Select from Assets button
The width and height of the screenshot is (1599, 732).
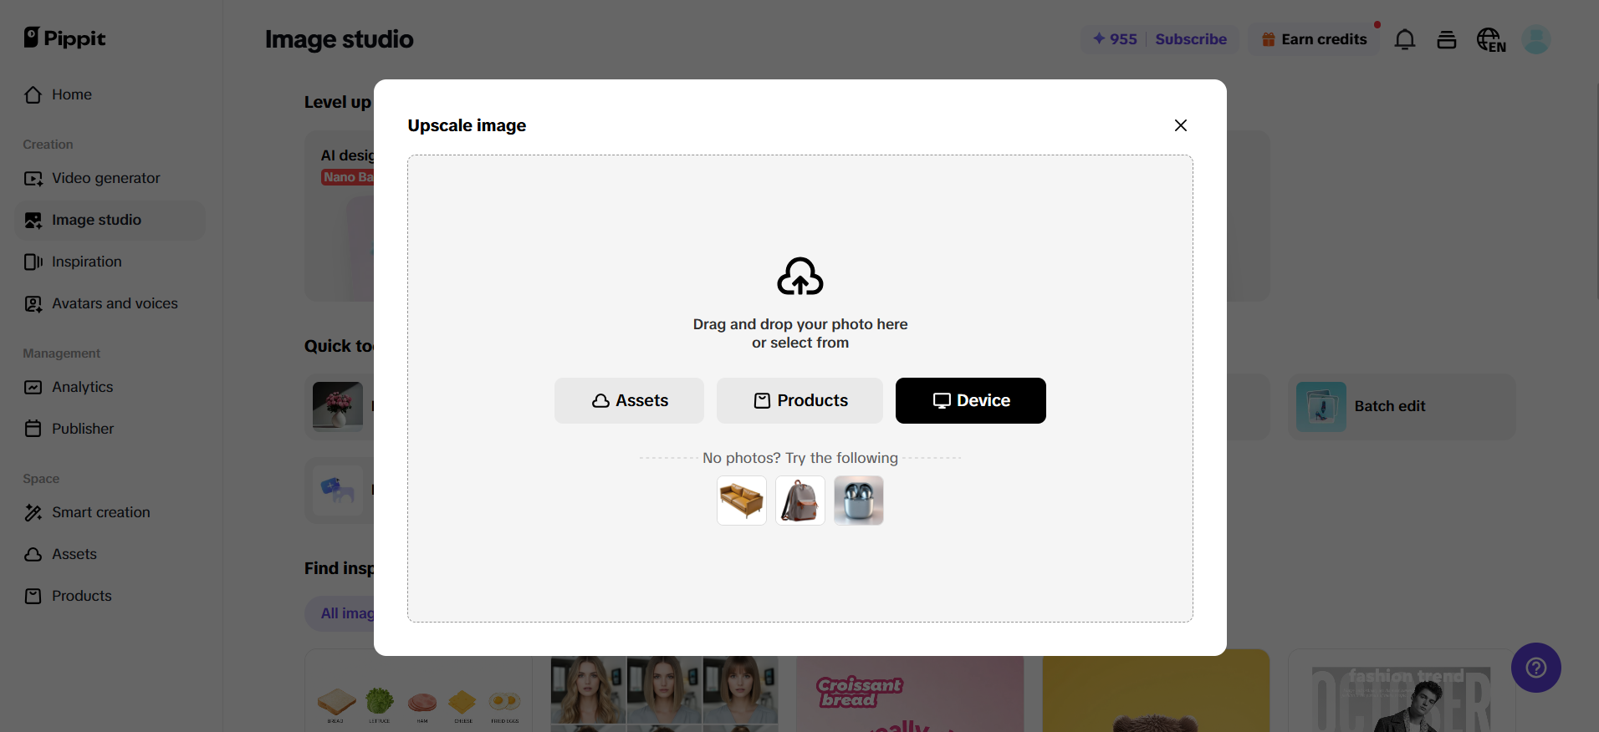629,401
